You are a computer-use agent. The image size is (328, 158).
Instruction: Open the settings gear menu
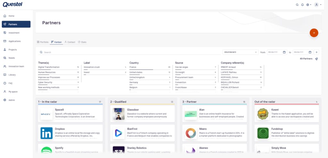[x=308, y=5]
